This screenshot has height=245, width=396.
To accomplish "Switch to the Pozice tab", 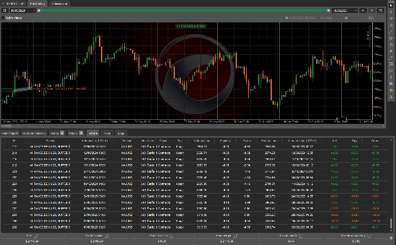I will coord(57,133).
